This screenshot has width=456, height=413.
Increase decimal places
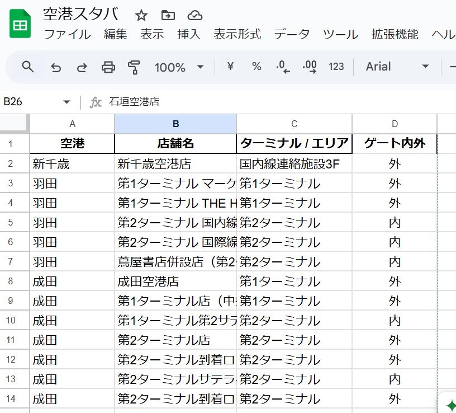point(308,67)
